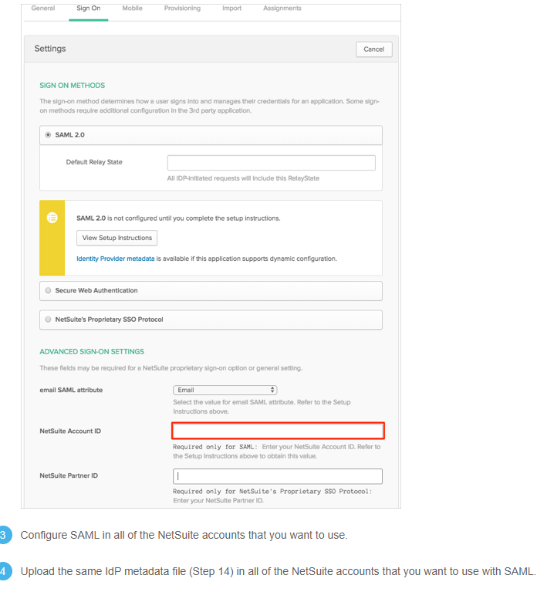Click into the NetSuite Partner ID field
This screenshot has height=592, width=537.
click(x=277, y=476)
